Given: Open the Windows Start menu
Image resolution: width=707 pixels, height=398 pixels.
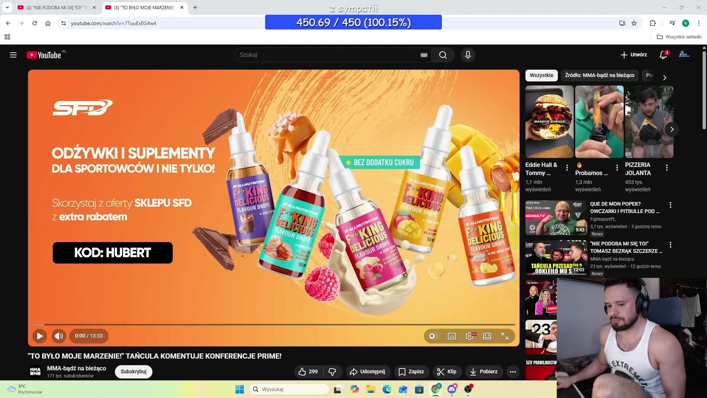Looking at the screenshot, I should (x=239, y=389).
